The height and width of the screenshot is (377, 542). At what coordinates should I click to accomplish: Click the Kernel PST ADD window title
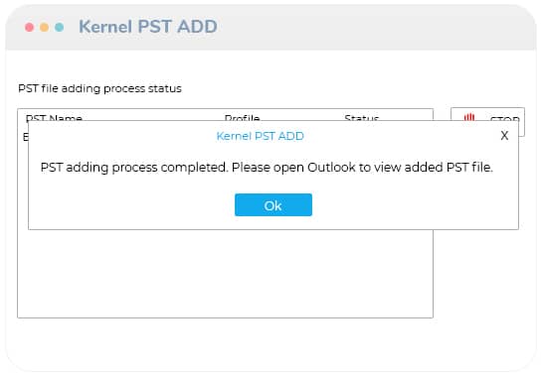pyautogui.click(x=148, y=27)
